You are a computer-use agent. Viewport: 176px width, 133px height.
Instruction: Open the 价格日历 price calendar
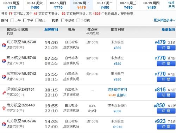click(171, 5)
